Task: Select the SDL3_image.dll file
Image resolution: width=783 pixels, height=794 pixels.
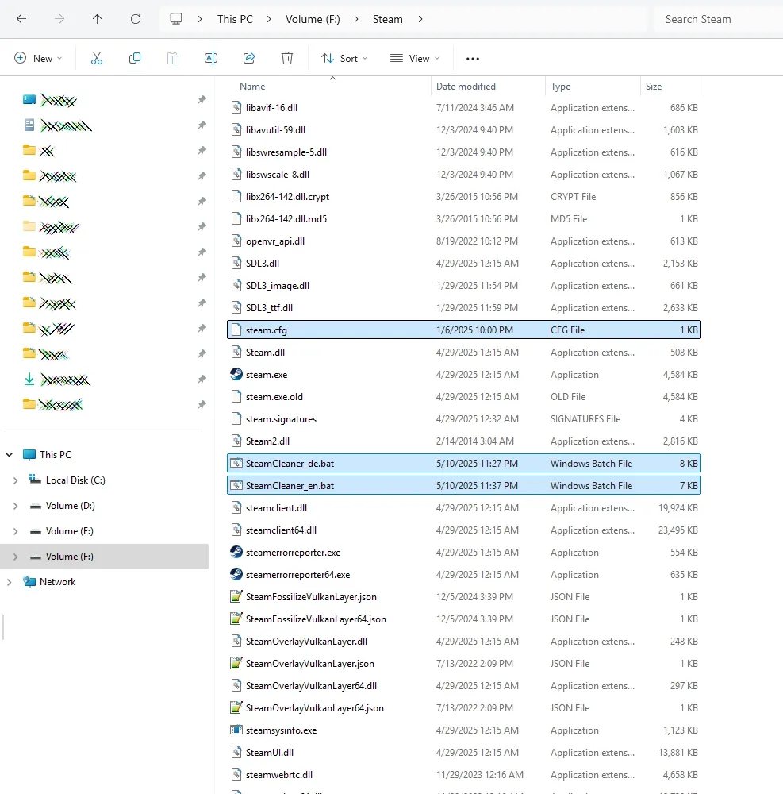Action: (x=464, y=286)
